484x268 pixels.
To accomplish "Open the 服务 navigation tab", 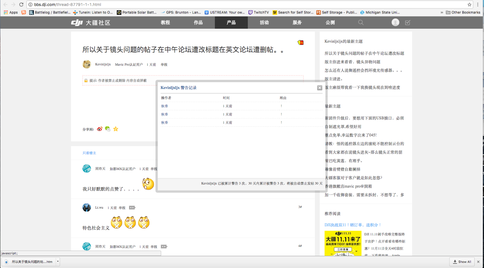I will (297, 23).
